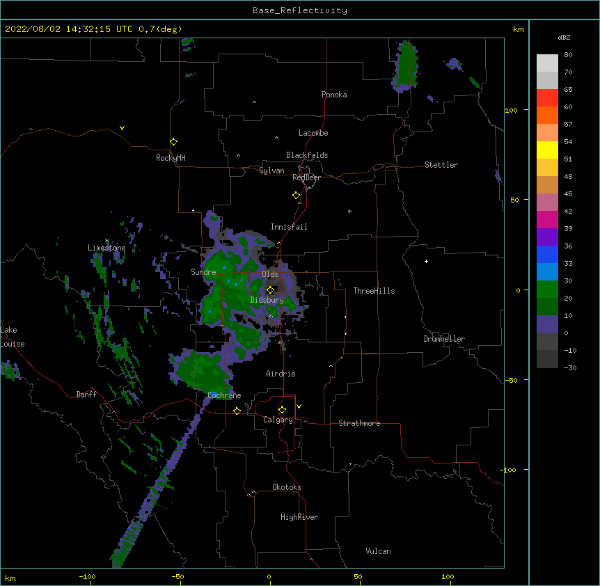Screen dimensions: 600x586
Task: Click the yellow V marker northeast of Calgary
Action: (x=299, y=406)
